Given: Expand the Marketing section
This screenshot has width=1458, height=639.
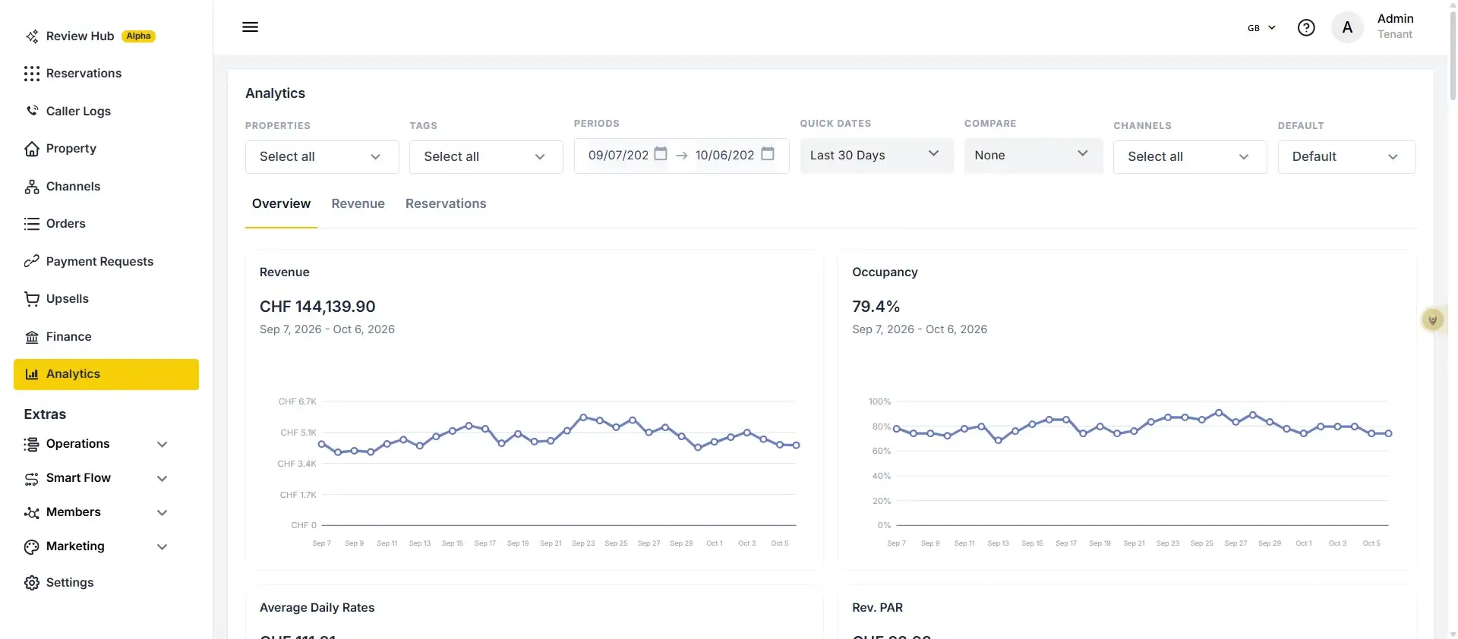Looking at the screenshot, I should (96, 546).
